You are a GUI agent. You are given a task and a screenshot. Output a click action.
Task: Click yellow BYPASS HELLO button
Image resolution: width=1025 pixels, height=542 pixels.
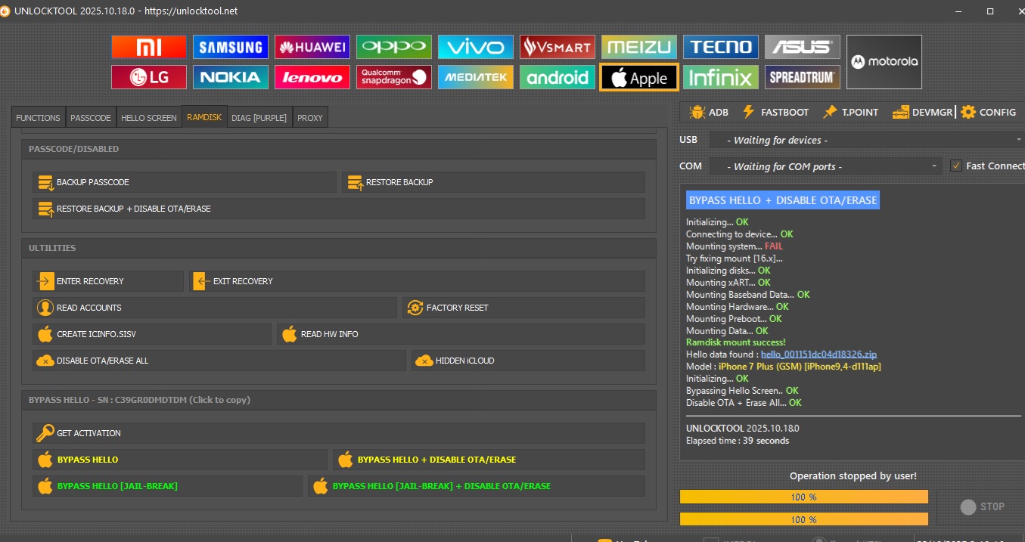point(180,460)
